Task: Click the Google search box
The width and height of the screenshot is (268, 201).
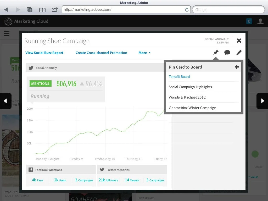Action: 228,10
